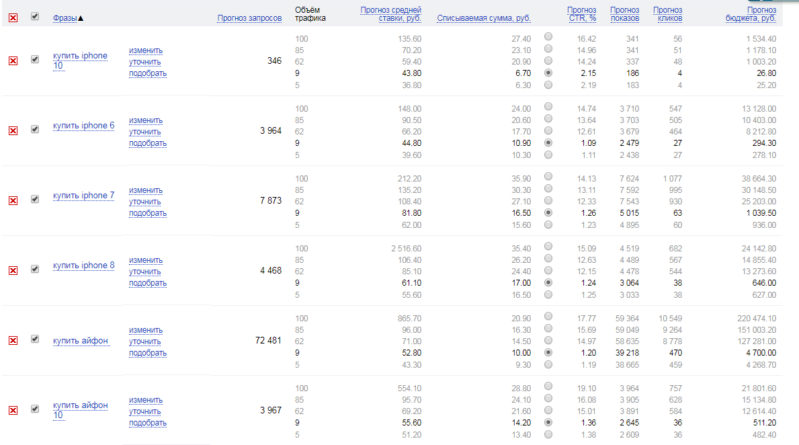Uncheck the 'купить айфон' checkbox
Viewport: 799px width, 445px height.
(35, 339)
